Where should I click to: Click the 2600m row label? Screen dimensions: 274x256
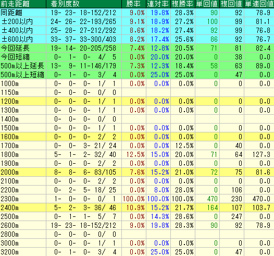[9, 225]
